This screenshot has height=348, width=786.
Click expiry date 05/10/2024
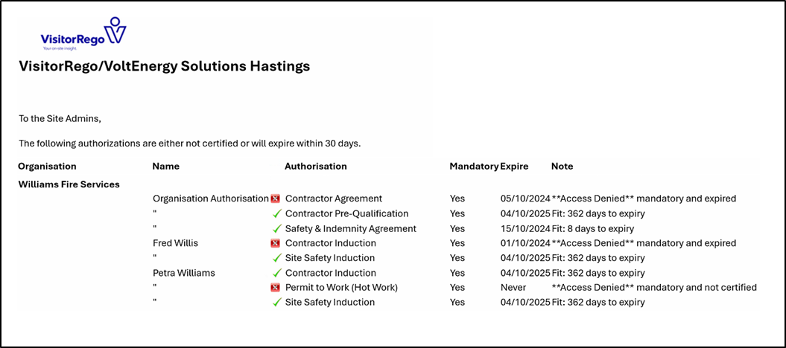(x=525, y=199)
